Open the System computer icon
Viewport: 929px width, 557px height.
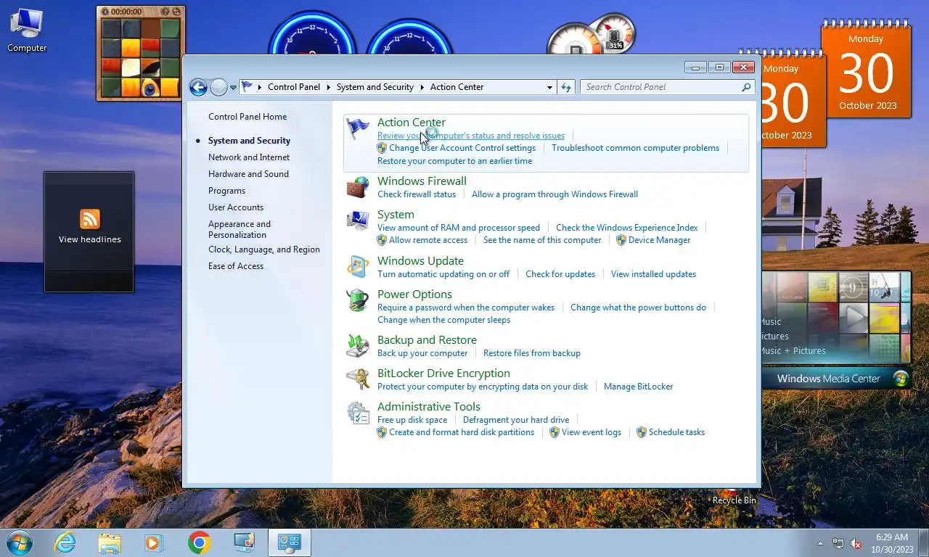click(x=357, y=220)
